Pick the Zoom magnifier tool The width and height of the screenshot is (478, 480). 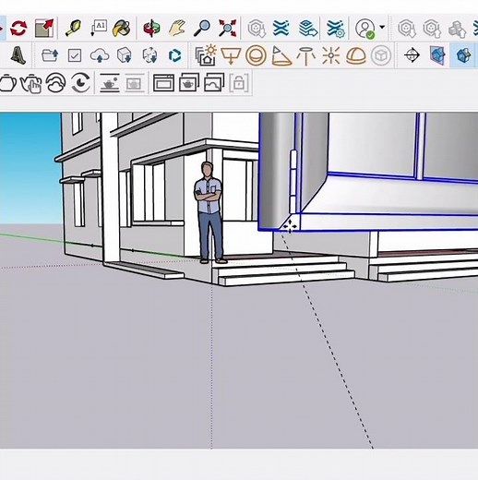(x=202, y=29)
